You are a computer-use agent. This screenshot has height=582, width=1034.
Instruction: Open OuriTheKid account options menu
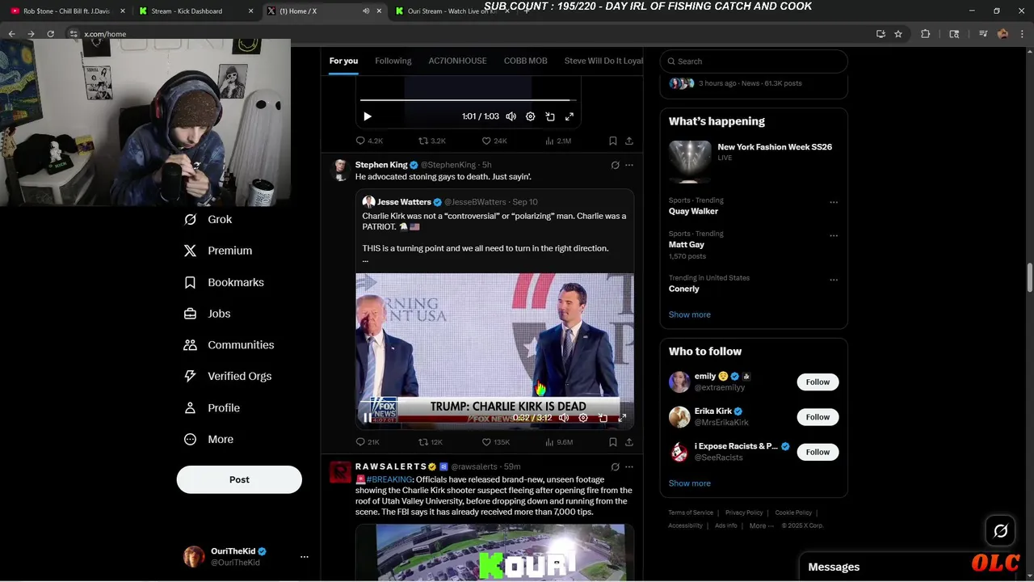click(x=304, y=556)
